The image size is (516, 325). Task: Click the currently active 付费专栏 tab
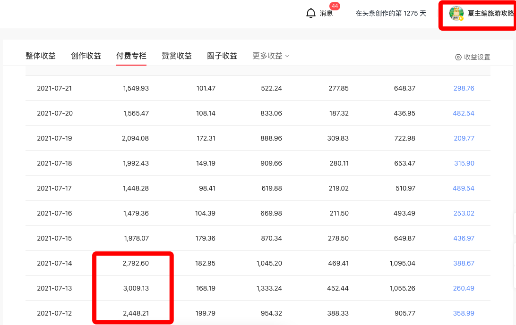131,55
